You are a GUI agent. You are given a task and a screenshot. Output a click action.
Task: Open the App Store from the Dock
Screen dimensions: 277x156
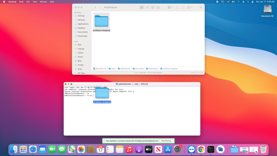coord(168,149)
